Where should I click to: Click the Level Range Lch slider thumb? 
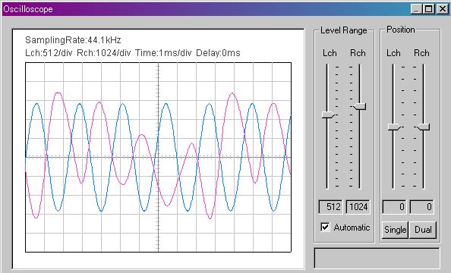click(328, 115)
